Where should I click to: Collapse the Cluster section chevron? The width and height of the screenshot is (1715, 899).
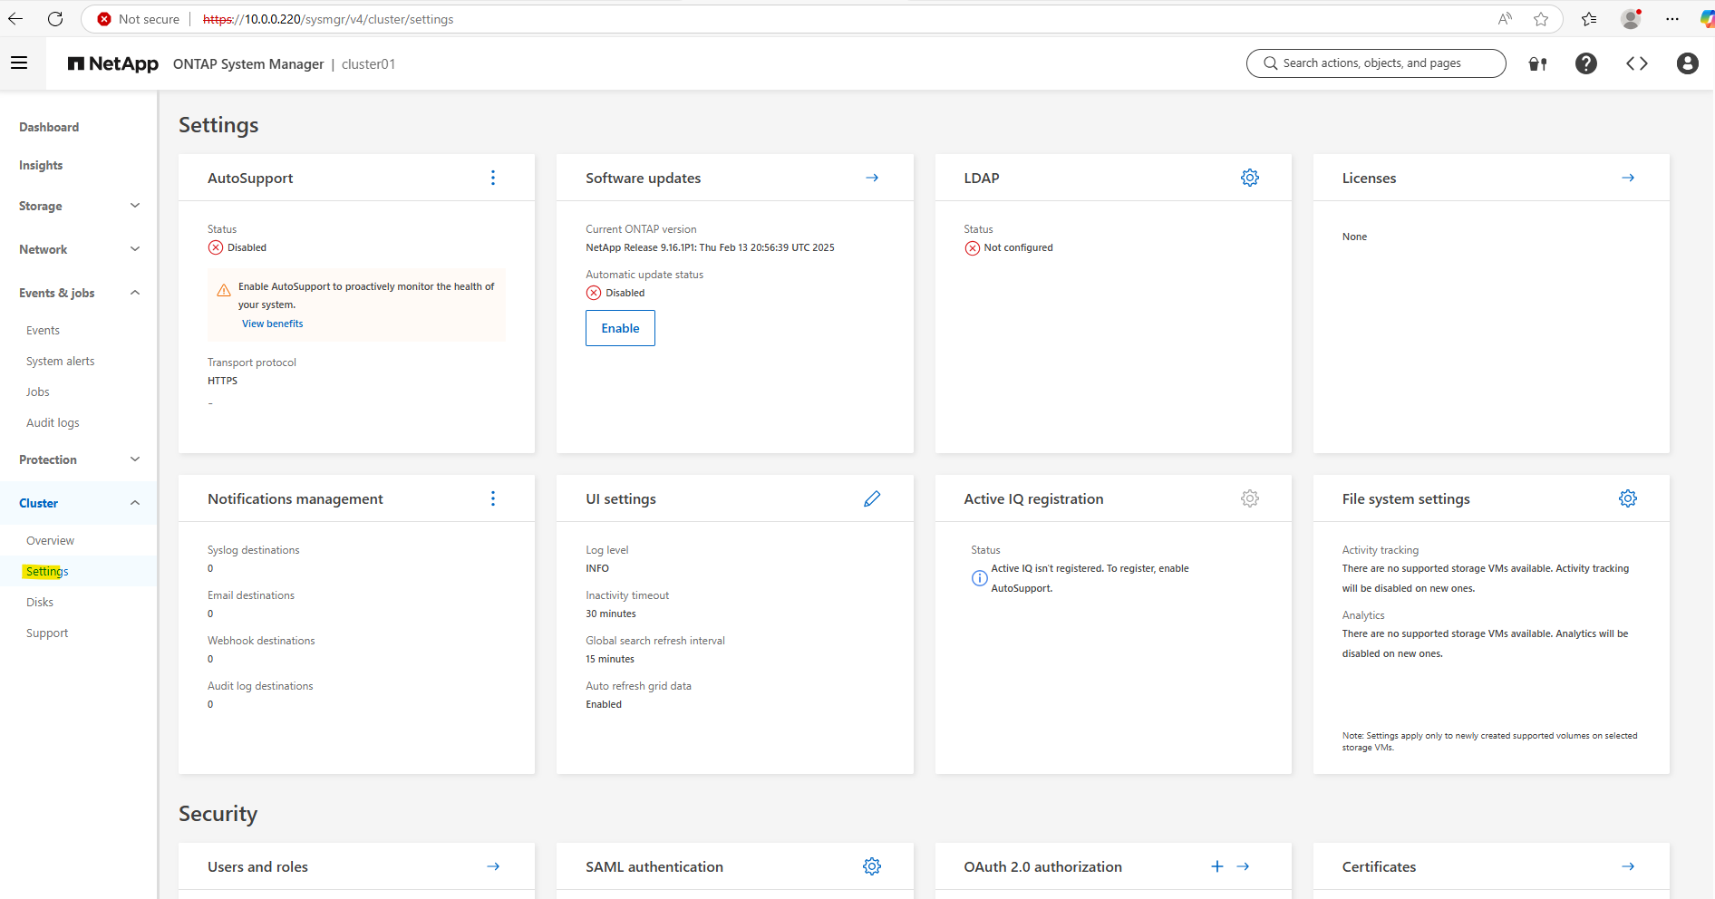pos(135,503)
